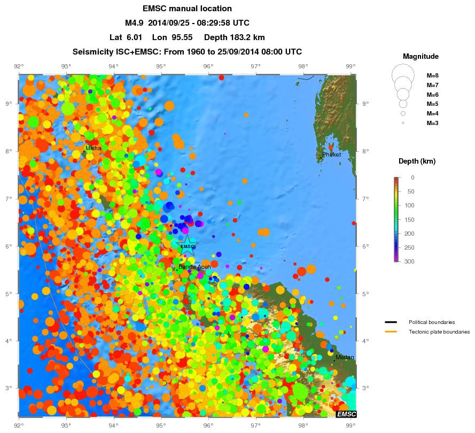The image size is (475, 433).
Task: Click the M=4 magnitude legend circle
Action: click(x=403, y=113)
